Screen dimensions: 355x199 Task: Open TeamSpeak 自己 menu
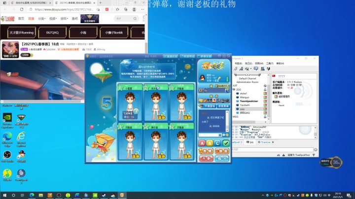coord(248,64)
